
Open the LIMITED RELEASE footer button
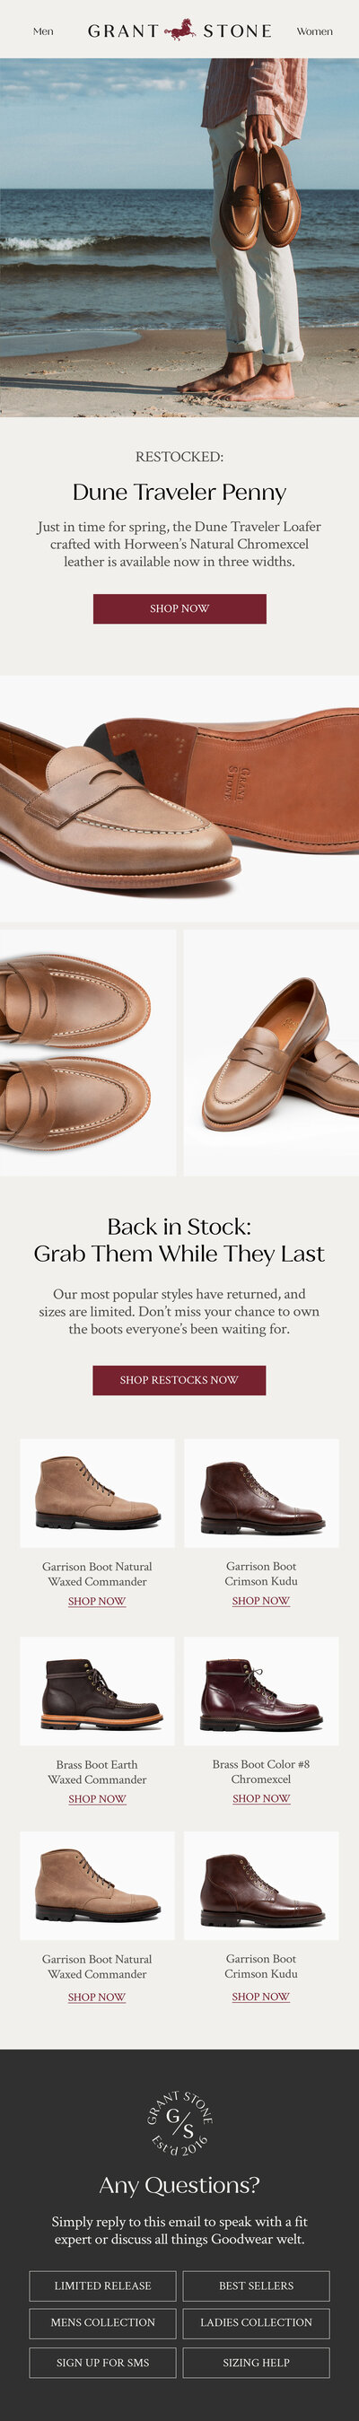pos(102,2286)
